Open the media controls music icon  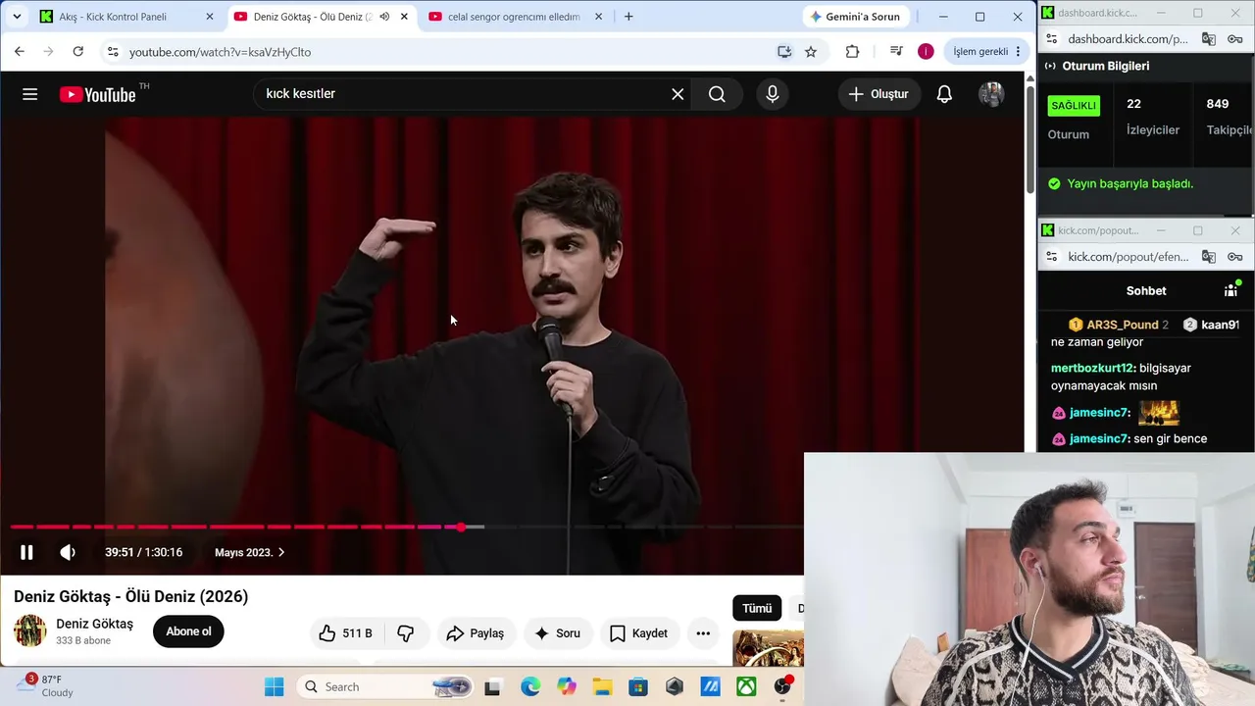tap(896, 52)
